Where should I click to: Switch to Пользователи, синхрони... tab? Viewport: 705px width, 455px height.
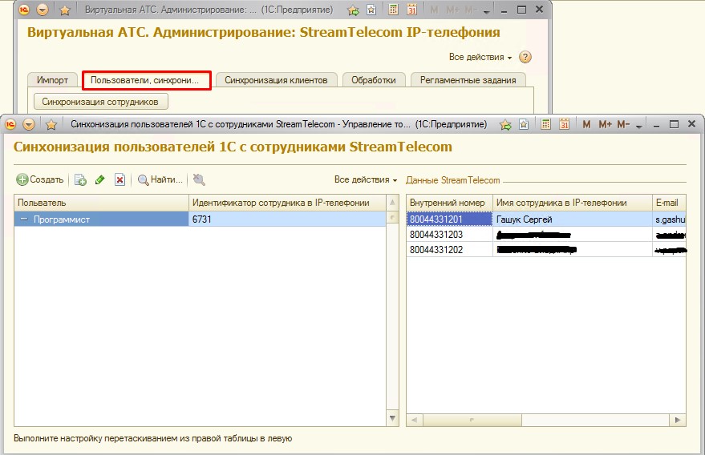point(147,80)
